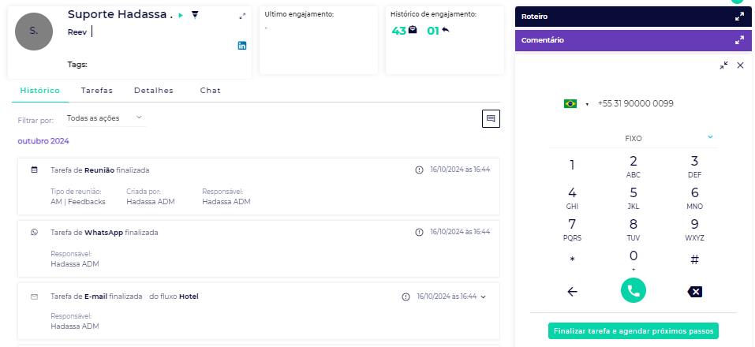Click the green call button on the dialpad

point(633,290)
